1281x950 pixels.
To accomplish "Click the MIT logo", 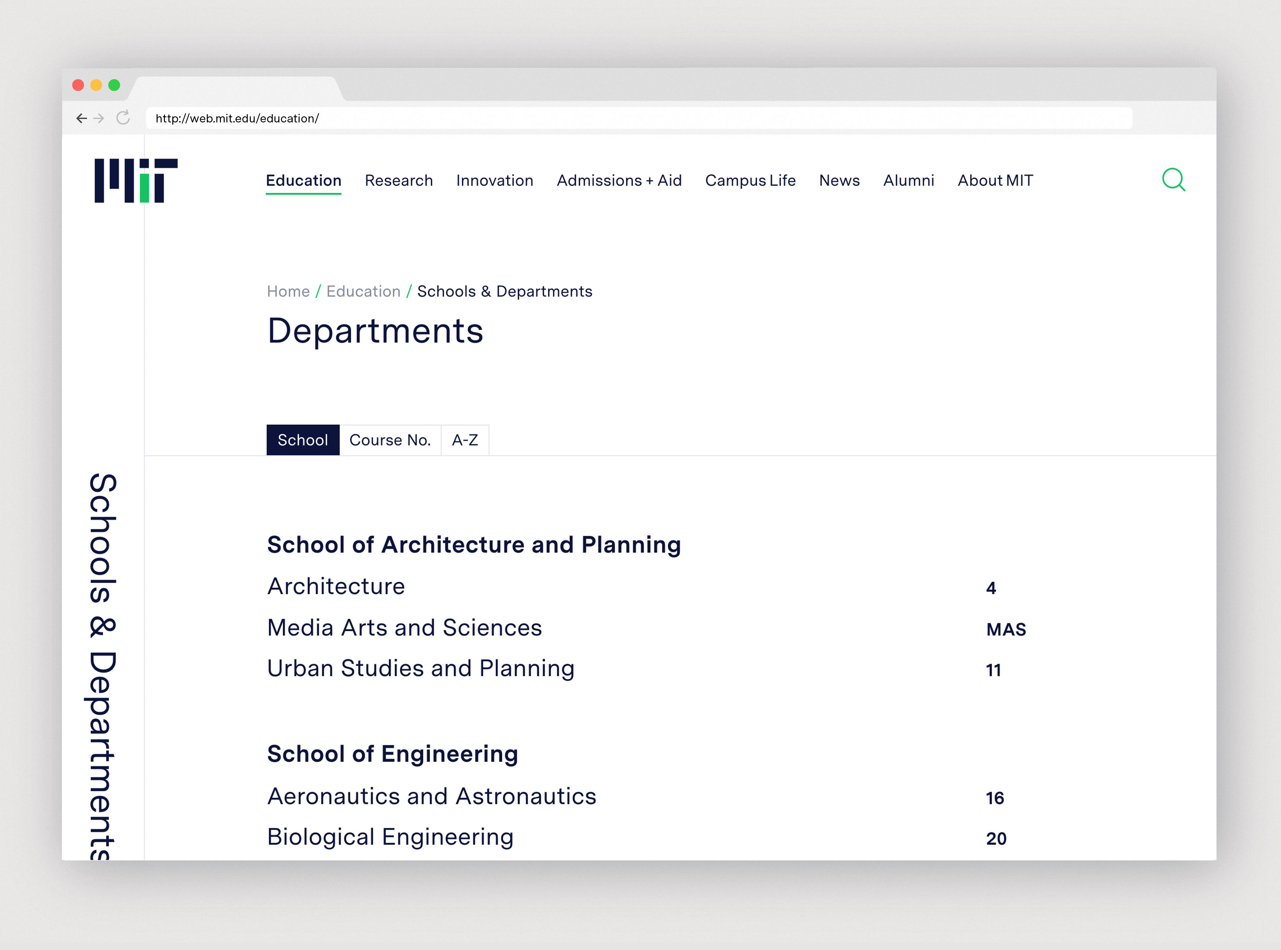I will [136, 180].
